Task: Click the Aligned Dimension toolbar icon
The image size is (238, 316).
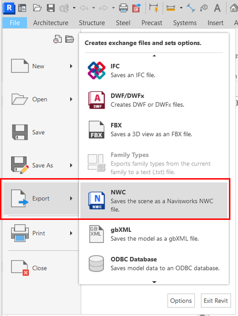Action: coord(191,8)
